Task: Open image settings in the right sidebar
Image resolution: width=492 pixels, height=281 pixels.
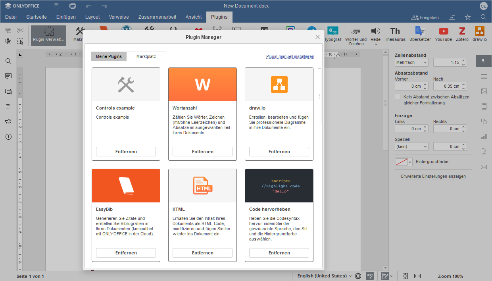Action: coord(484,91)
